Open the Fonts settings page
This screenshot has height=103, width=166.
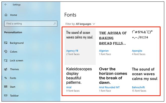point(13,78)
